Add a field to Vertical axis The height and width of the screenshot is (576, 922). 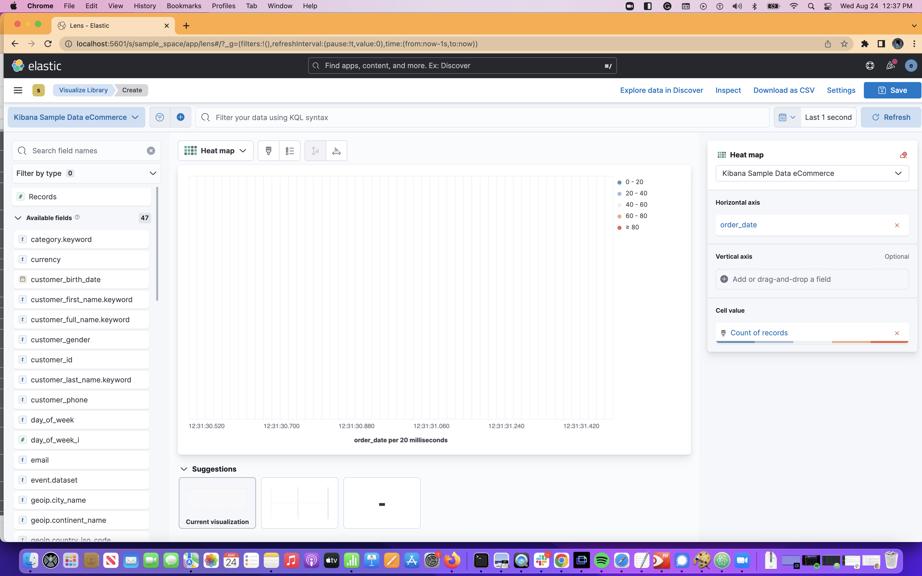click(812, 279)
